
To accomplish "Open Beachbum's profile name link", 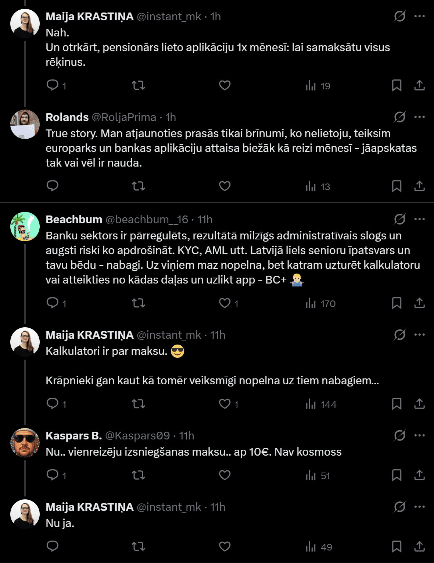I will pos(74,220).
